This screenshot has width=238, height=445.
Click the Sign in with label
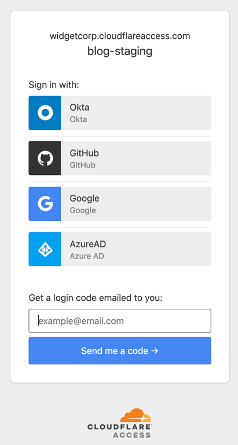[54, 85]
